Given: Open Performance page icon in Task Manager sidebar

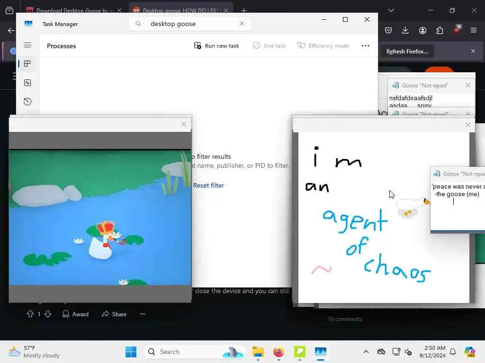Looking at the screenshot, I should pos(27,83).
